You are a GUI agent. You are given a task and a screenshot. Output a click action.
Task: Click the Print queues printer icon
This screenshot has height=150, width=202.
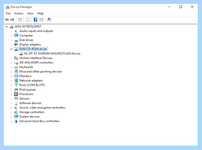tap(16, 90)
